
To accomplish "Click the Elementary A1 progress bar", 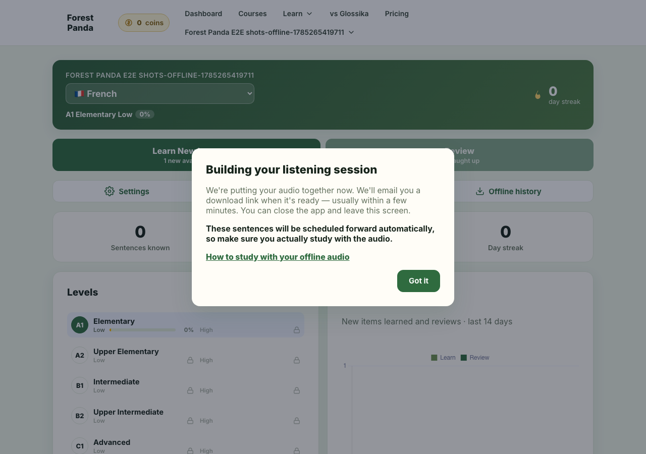I will click(x=143, y=330).
